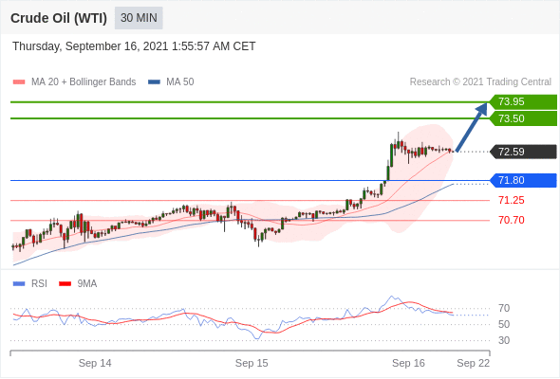Toggle the RSI legend label
560x379 pixels.
[x=39, y=284]
